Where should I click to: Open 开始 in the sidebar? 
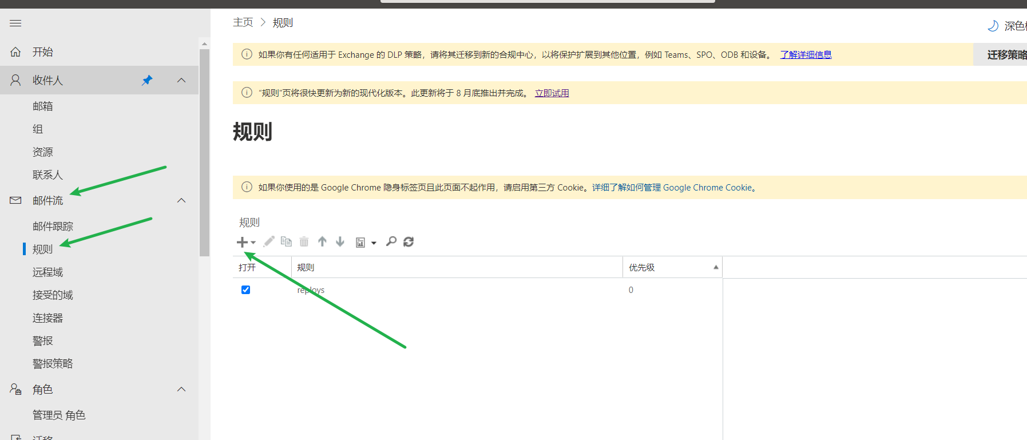click(x=42, y=52)
